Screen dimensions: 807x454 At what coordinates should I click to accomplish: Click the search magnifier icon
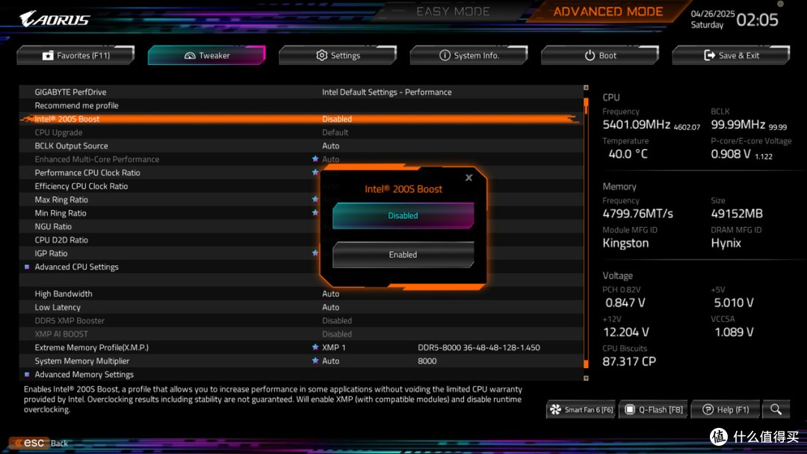pyautogui.click(x=776, y=410)
